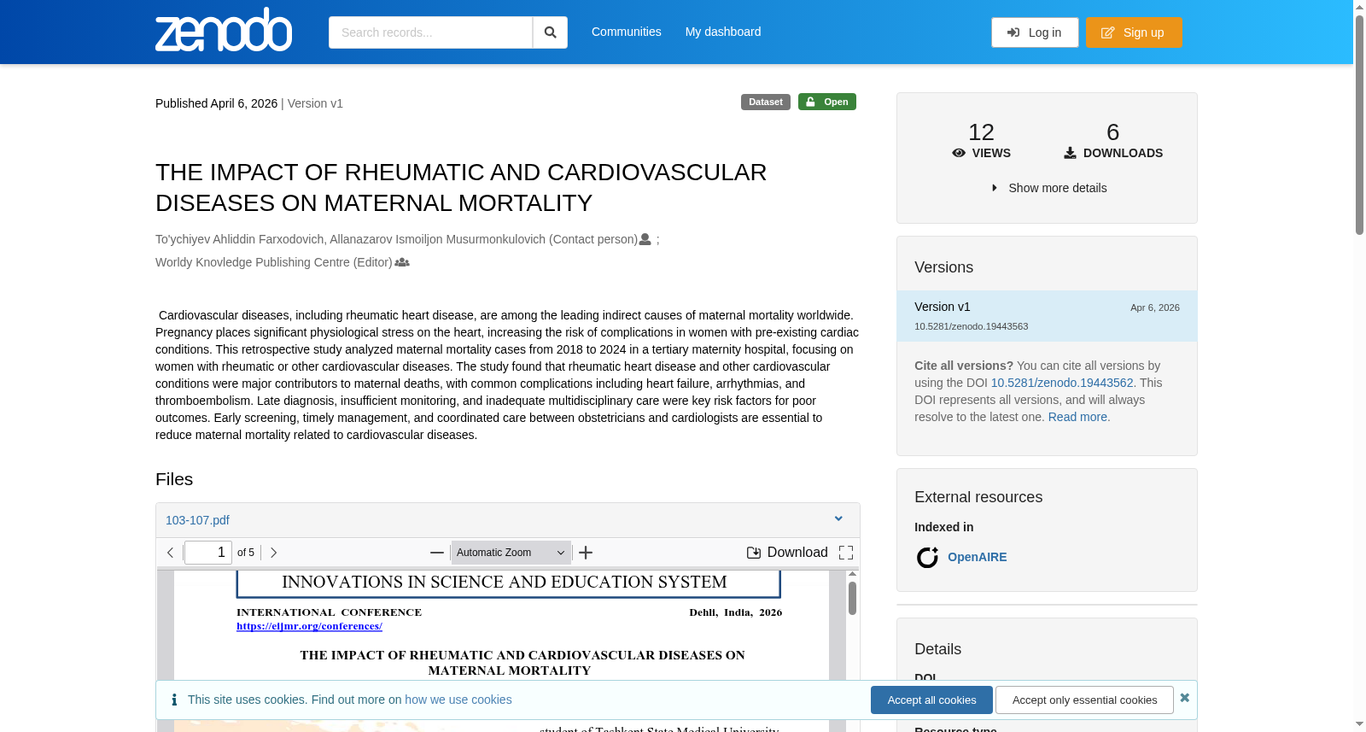
Task: Click the record title heading
Action: click(461, 187)
